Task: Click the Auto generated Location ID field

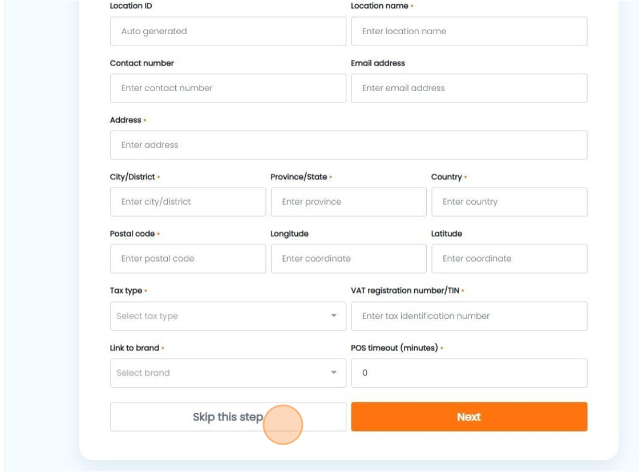Action: point(228,31)
